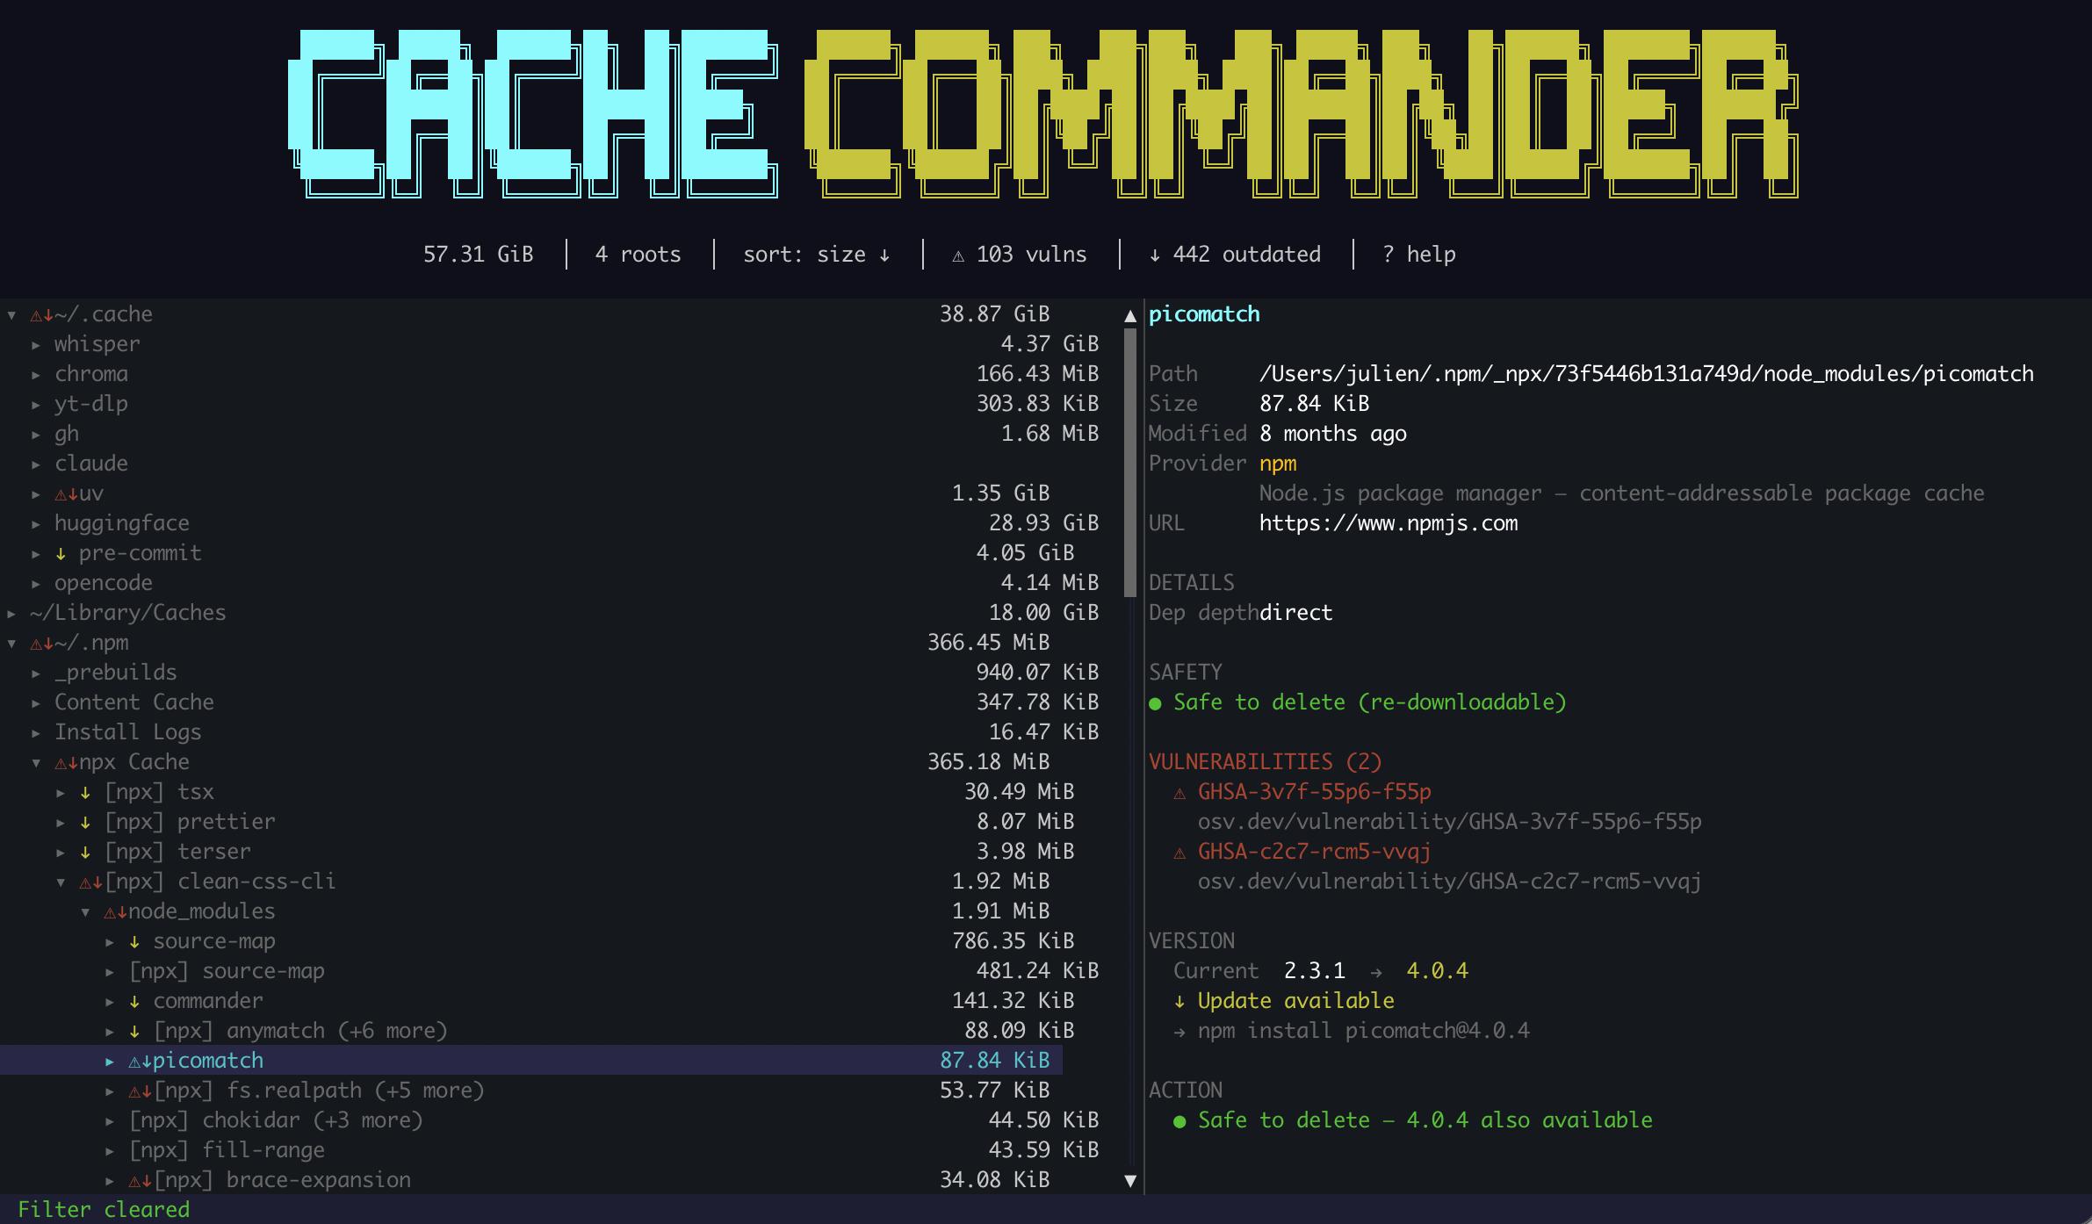
Task: Open help via the ? help item
Action: click(x=1418, y=255)
